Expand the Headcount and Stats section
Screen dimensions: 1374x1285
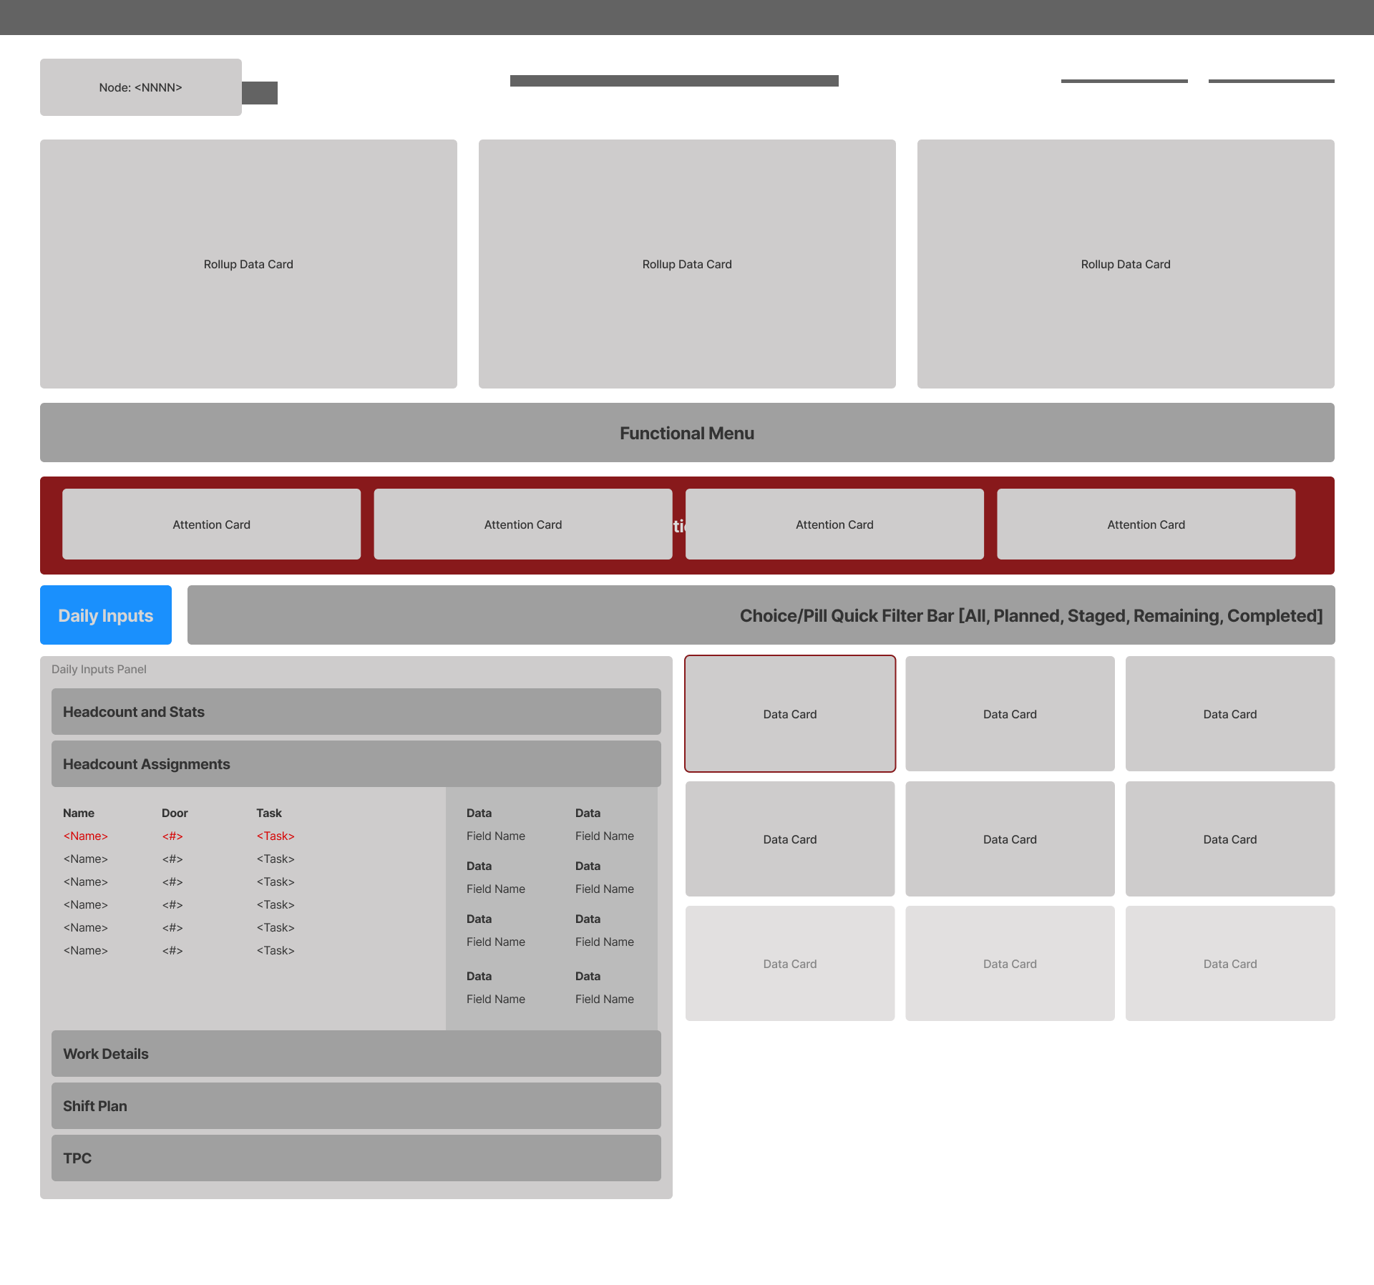coord(356,711)
